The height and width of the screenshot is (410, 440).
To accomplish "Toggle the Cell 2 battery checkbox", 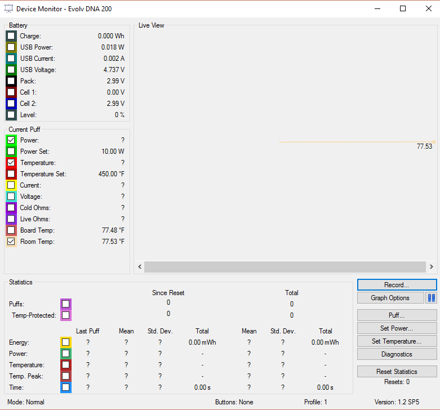I will coord(11,104).
